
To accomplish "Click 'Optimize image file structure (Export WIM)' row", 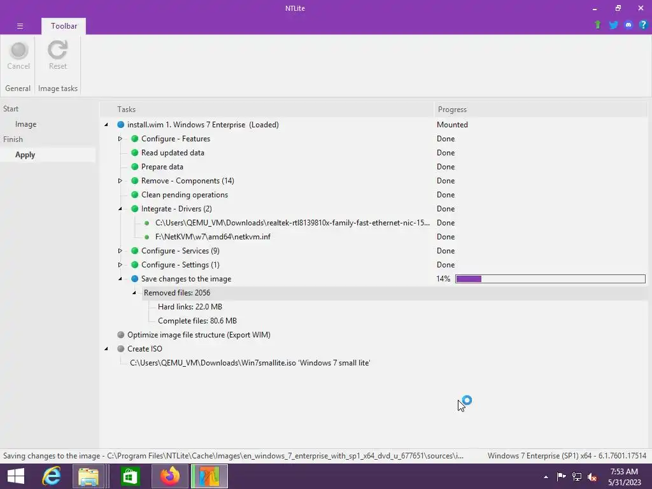I will 199,335.
